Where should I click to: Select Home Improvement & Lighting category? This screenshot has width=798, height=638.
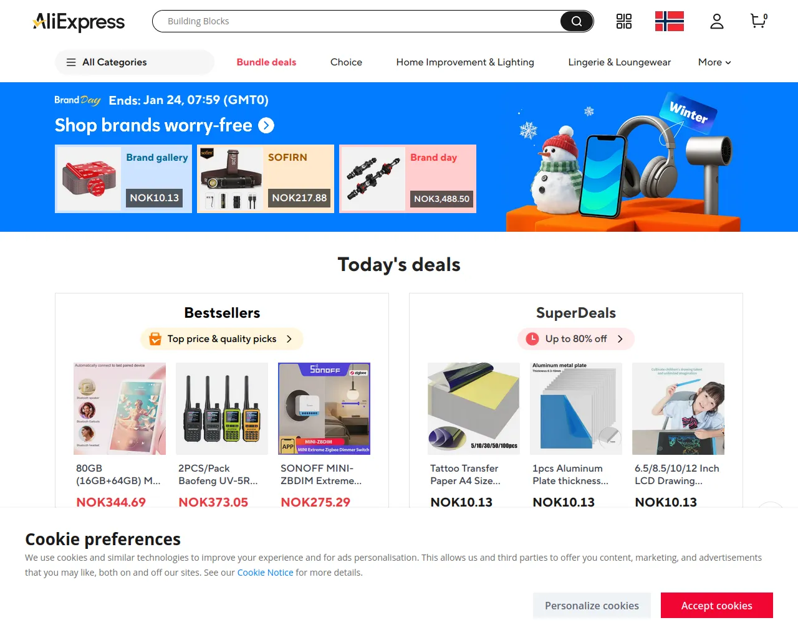(465, 62)
